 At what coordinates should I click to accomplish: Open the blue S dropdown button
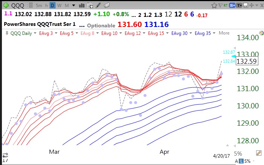[232, 6]
